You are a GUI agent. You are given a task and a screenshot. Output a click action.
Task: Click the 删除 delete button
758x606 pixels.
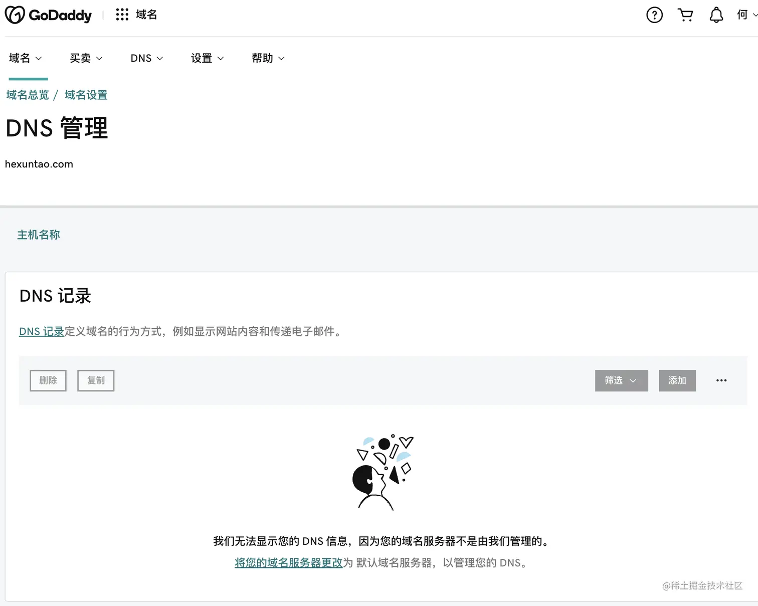pos(48,380)
